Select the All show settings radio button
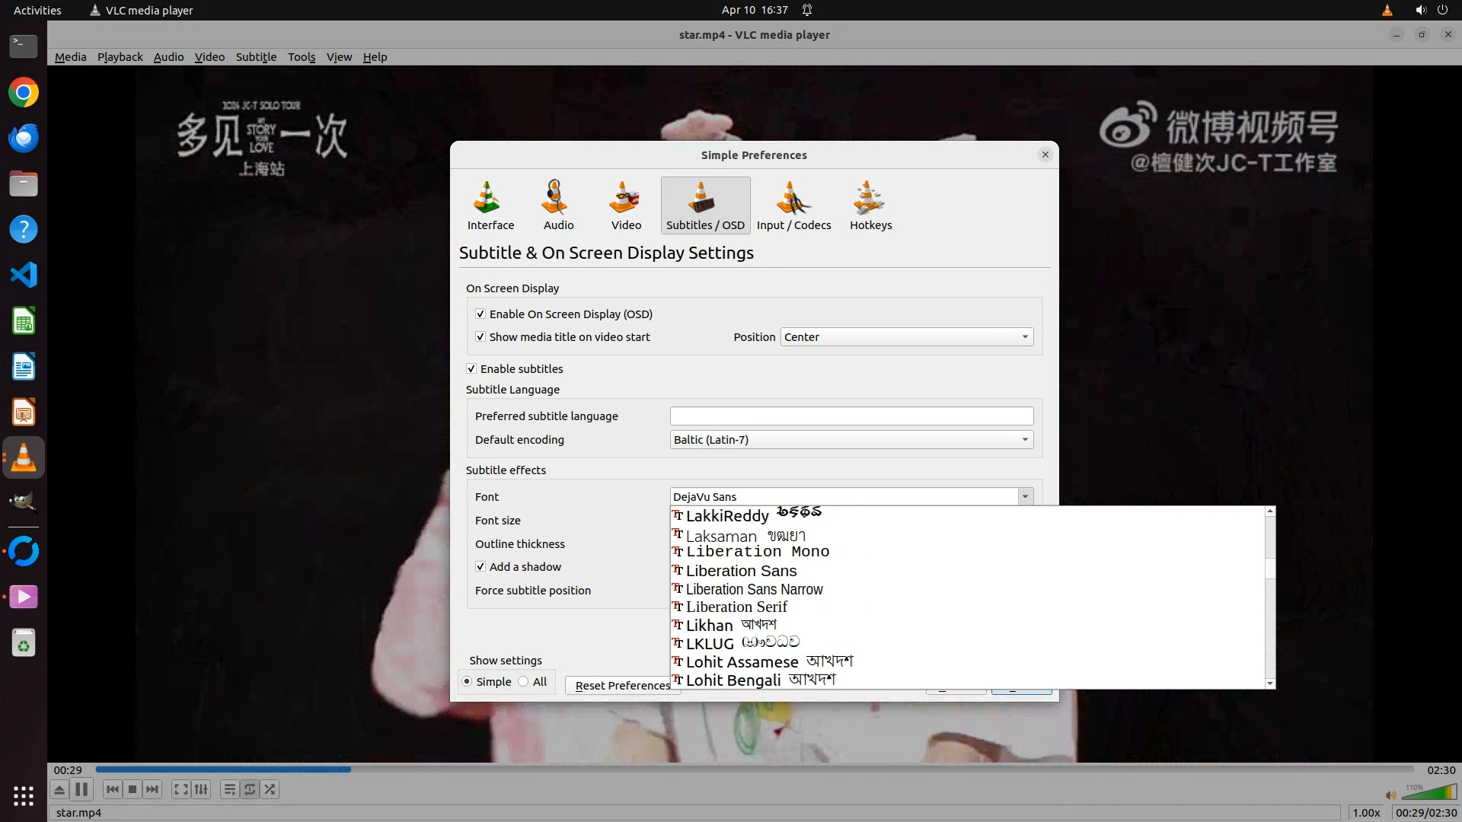The image size is (1462, 822). pyautogui.click(x=523, y=682)
